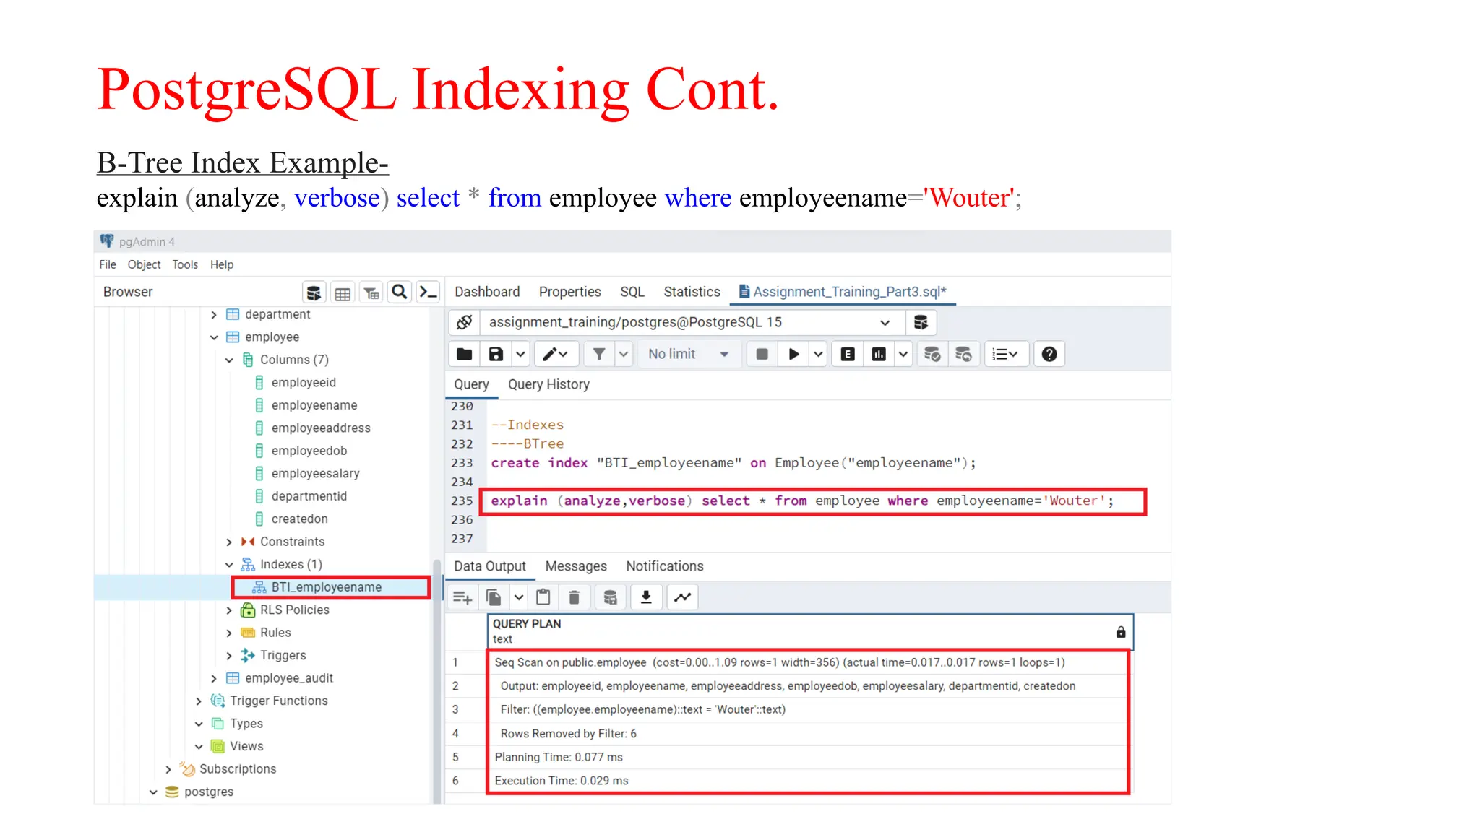Click the Add row icon in results toolbar
1480x832 pixels.
coord(462,597)
